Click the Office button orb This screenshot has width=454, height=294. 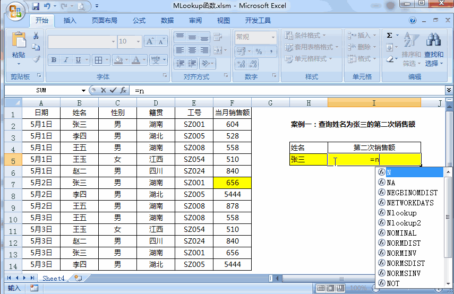(15, 12)
